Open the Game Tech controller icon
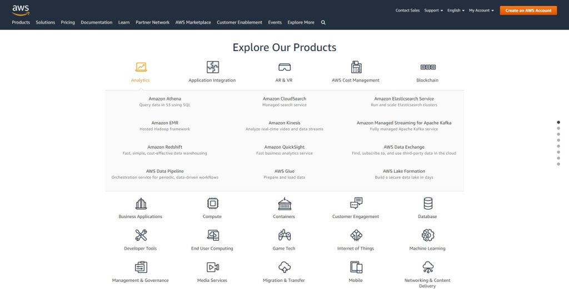The image size is (569, 289). 284,235
